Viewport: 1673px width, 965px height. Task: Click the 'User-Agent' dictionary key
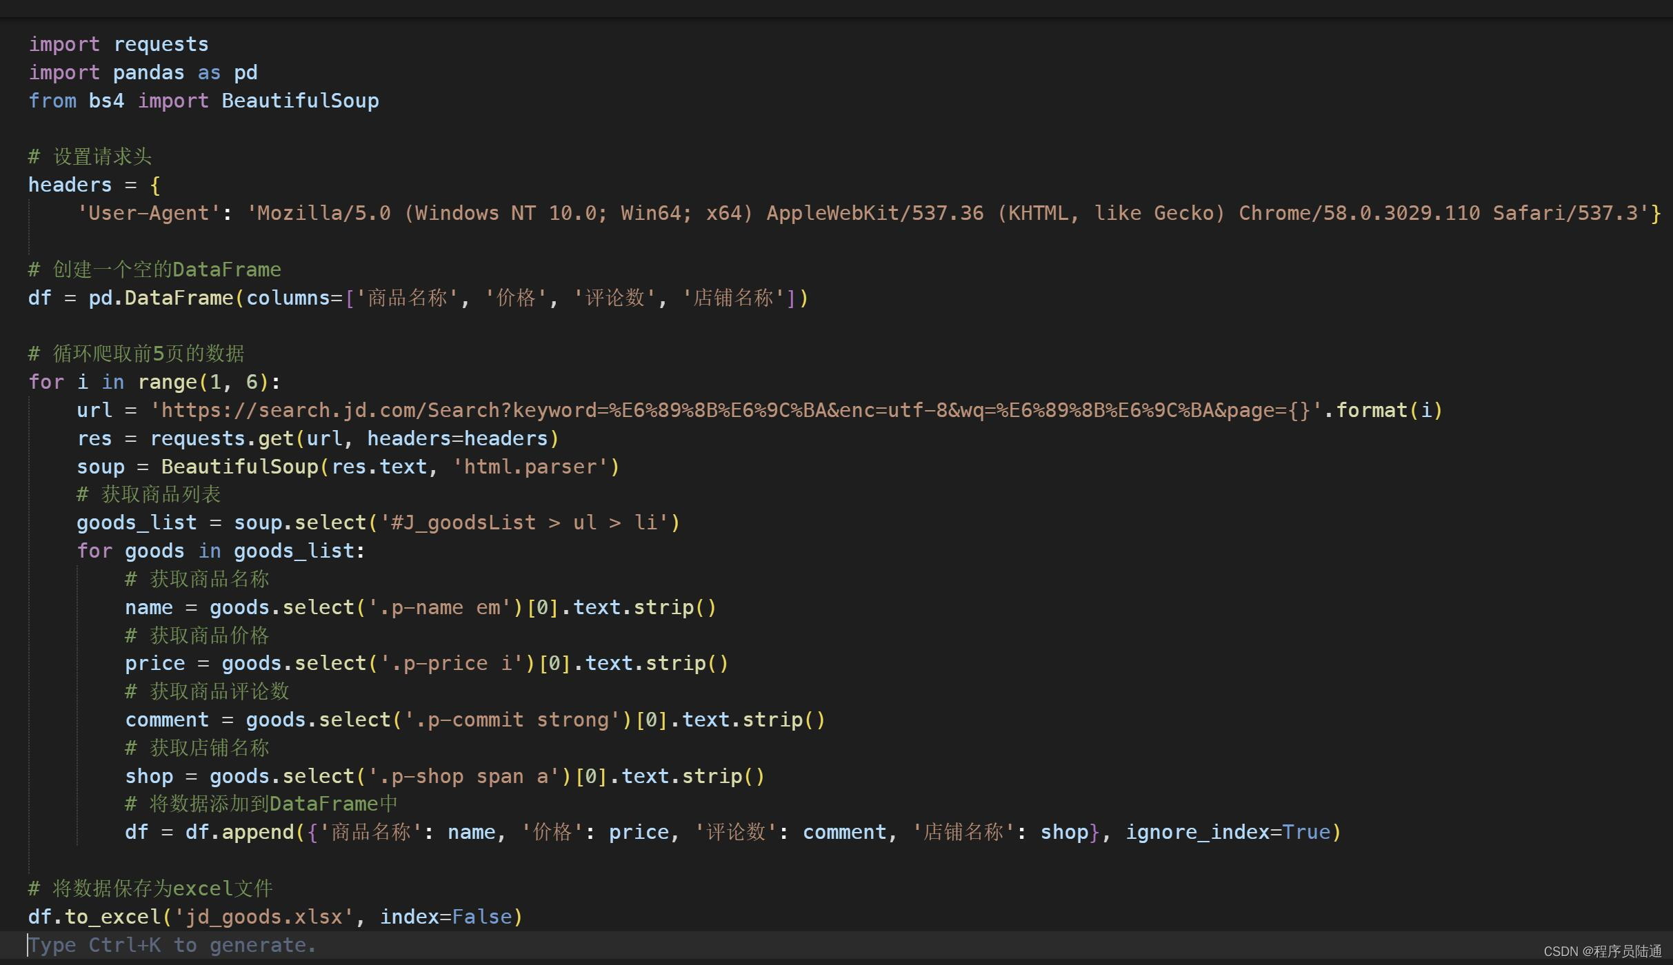(x=148, y=213)
